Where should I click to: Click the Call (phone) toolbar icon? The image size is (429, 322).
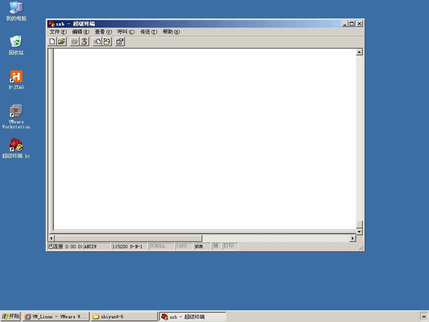pos(75,42)
